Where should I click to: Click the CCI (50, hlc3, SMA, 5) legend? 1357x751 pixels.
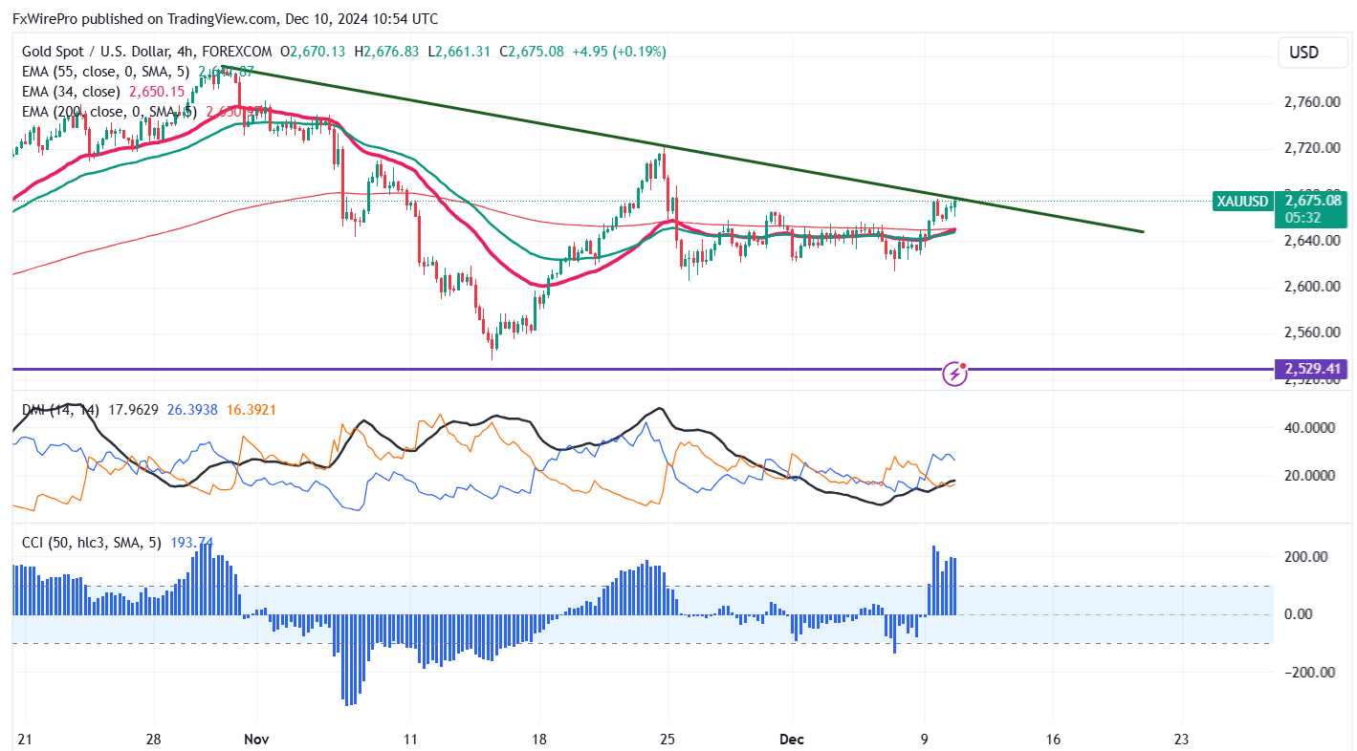pyautogui.click(x=94, y=543)
